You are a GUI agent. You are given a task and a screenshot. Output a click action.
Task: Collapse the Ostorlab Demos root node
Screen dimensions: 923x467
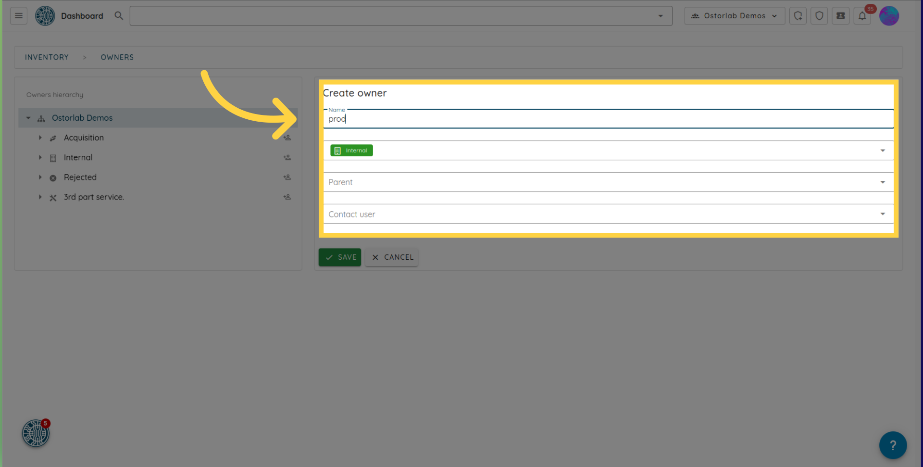point(28,118)
